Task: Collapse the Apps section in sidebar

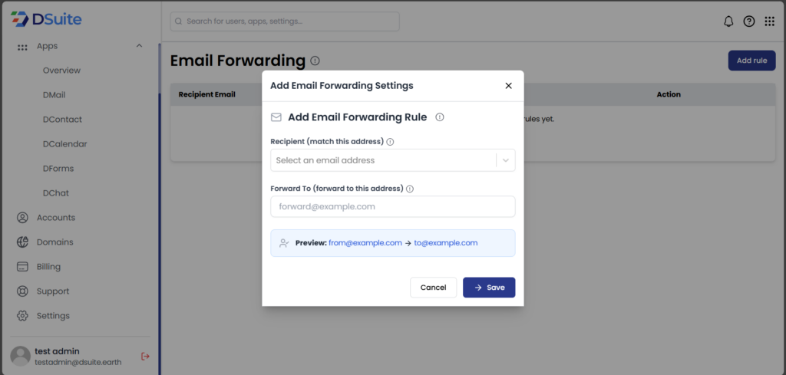Action: [139, 46]
